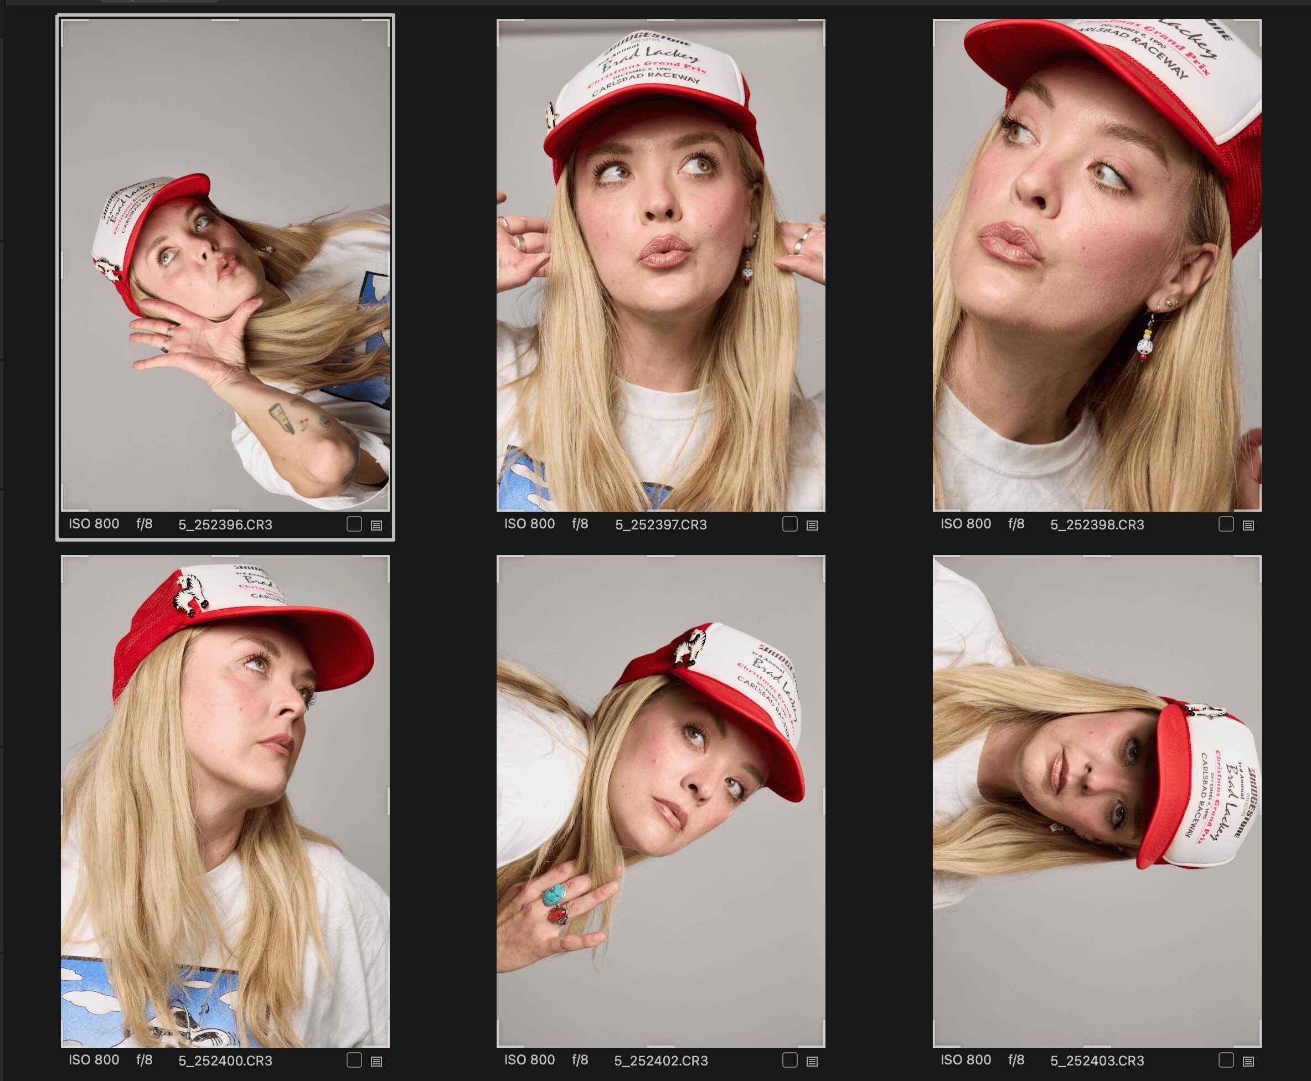Click adjustments icon on 5_252402.CR3
Screen dimensions: 1311x1081
pyautogui.click(x=812, y=1062)
